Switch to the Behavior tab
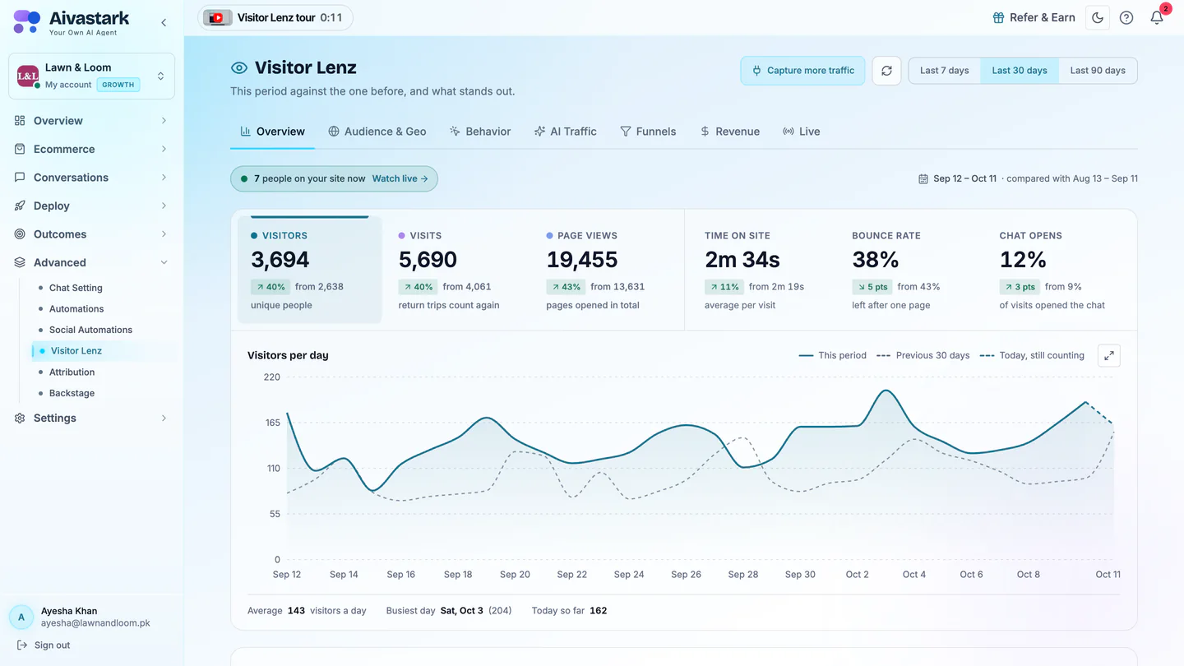This screenshot has height=666, width=1184. point(480,132)
